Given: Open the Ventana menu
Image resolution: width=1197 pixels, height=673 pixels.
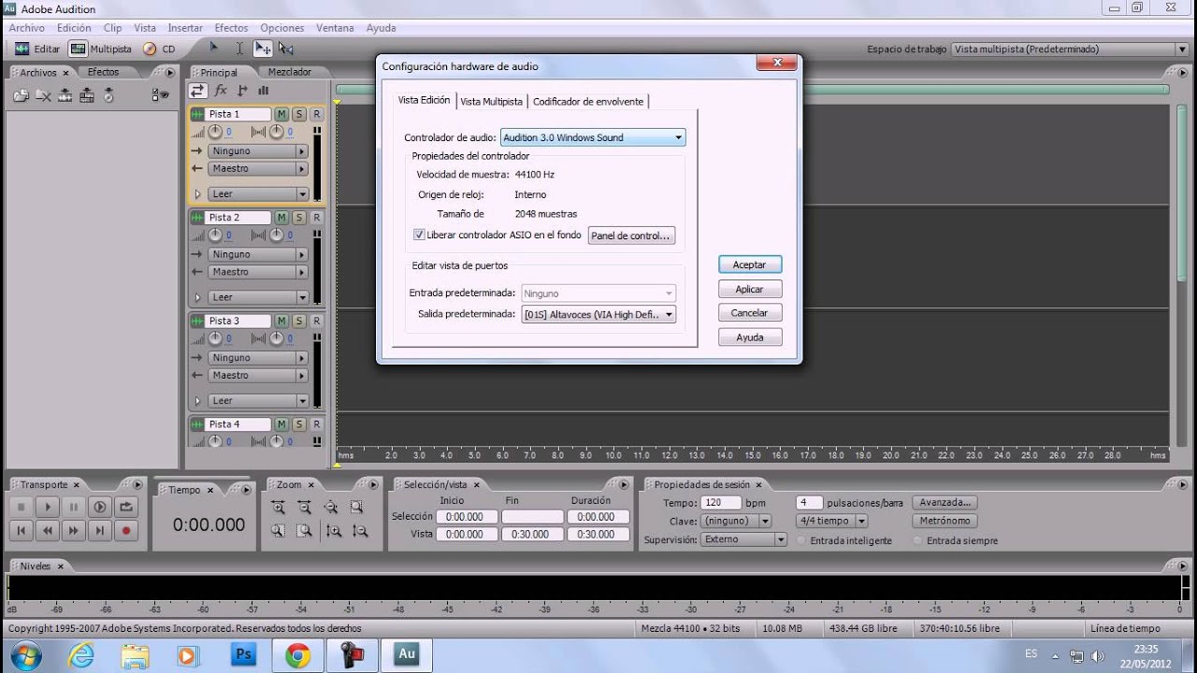Looking at the screenshot, I should [x=335, y=28].
